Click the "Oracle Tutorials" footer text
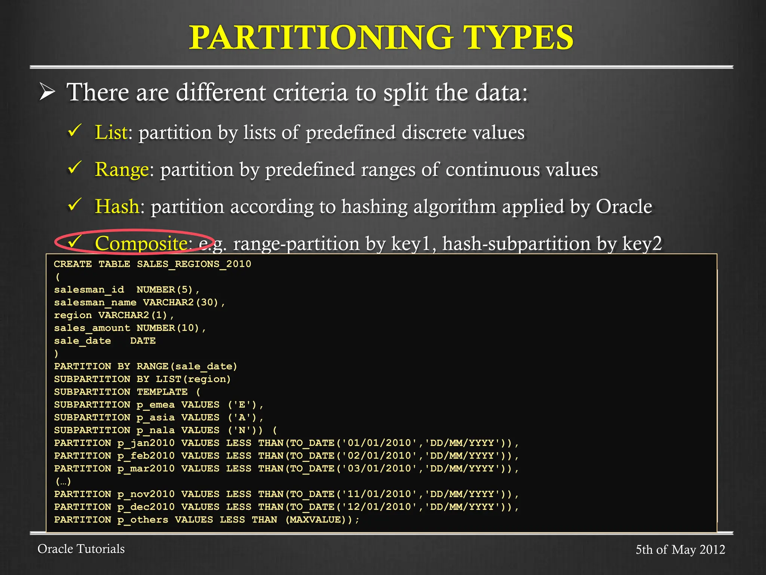The width and height of the screenshot is (766, 575). click(x=81, y=549)
